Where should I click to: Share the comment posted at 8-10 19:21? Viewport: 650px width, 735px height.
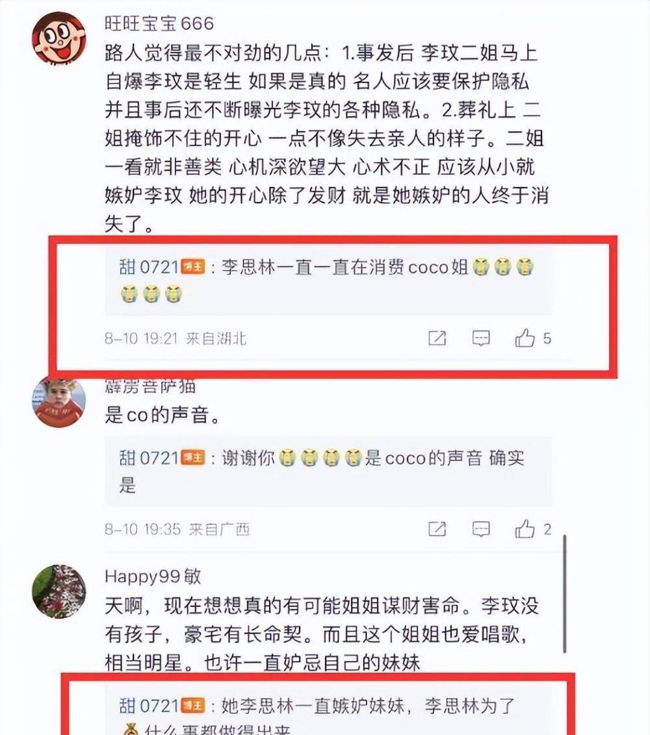click(437, 338)
